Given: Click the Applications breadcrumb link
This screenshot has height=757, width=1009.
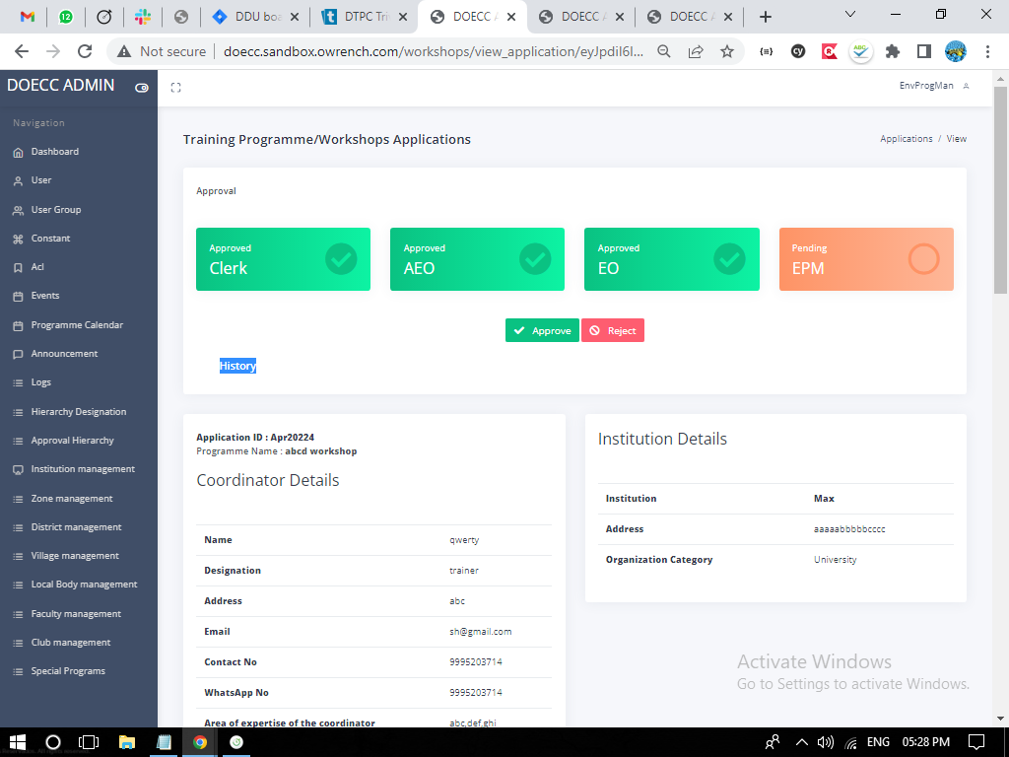Looking at the screenshot, I should 906,139.
